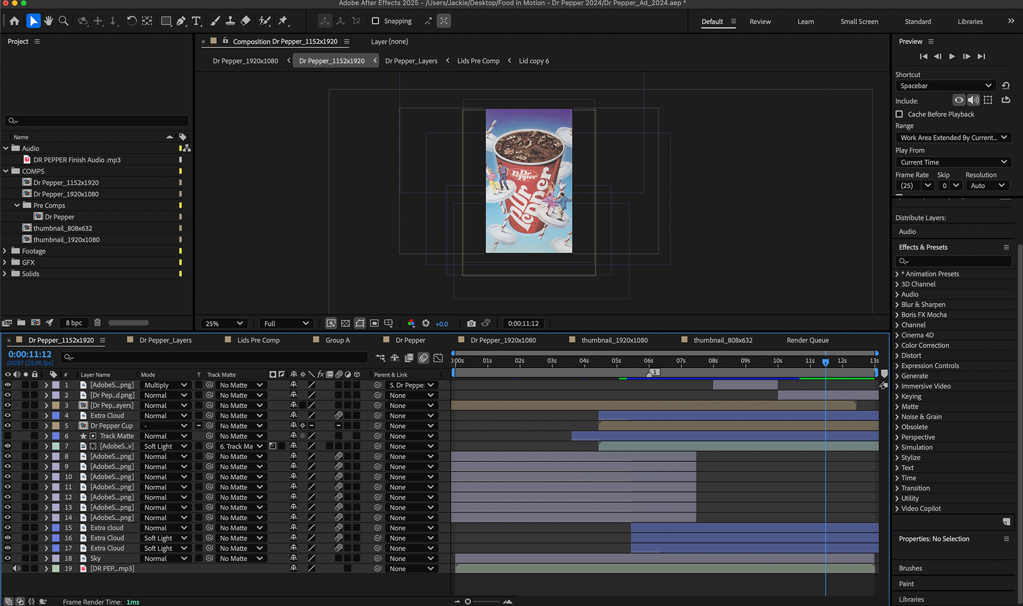Select the Type tool
The image size is (1023, 606).
point(196,21)
